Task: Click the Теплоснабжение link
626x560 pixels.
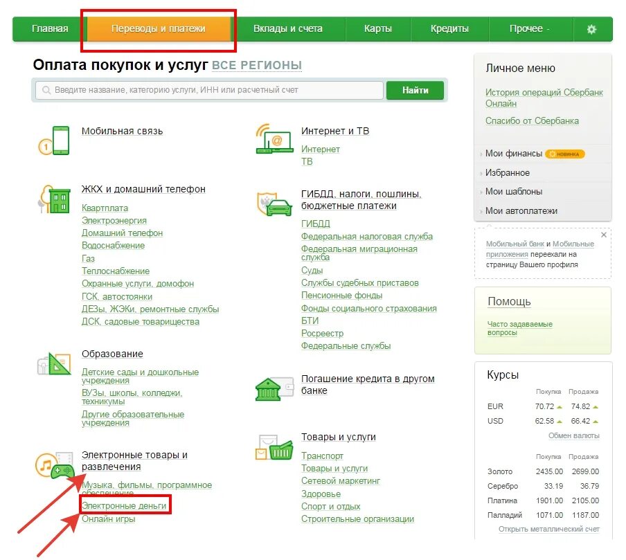Action: point(116,271)
